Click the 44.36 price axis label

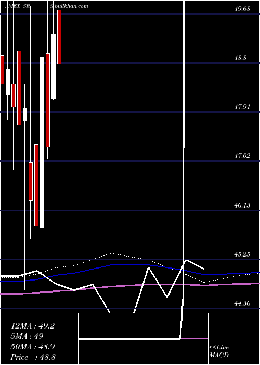(242, 303)
